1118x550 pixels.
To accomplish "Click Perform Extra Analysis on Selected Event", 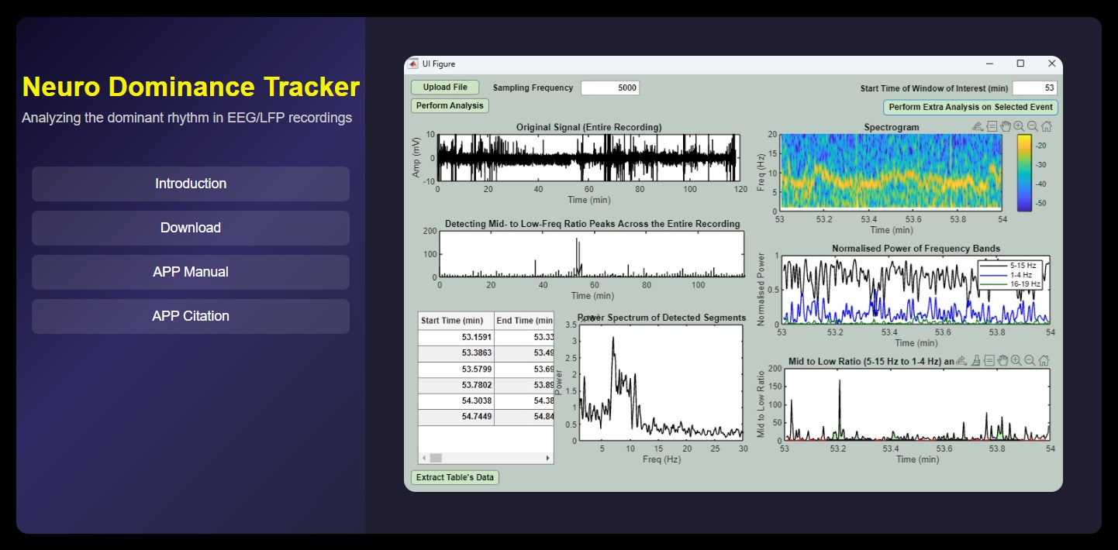I will 971,106.
